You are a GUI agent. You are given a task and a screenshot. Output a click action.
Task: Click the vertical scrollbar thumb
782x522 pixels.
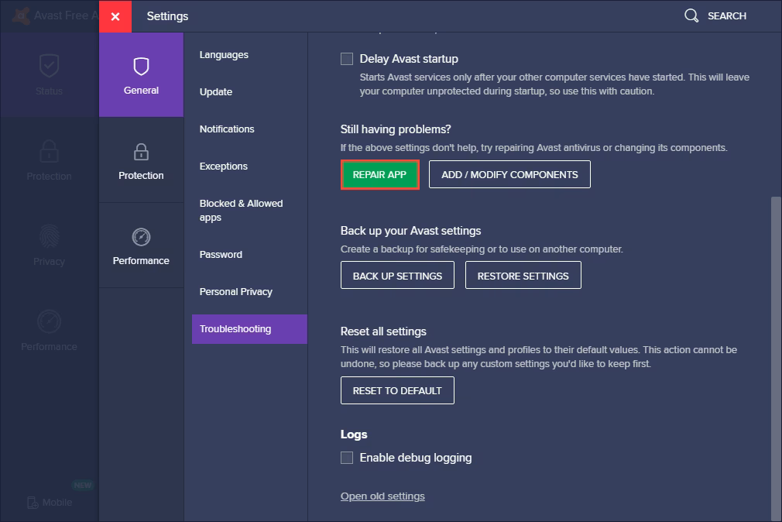pos(776,357)
